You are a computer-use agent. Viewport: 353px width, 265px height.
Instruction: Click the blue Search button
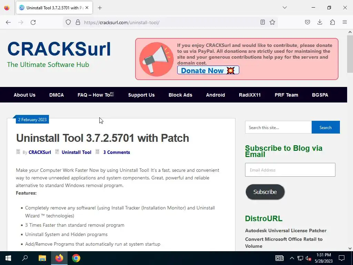tap(325, 127)
